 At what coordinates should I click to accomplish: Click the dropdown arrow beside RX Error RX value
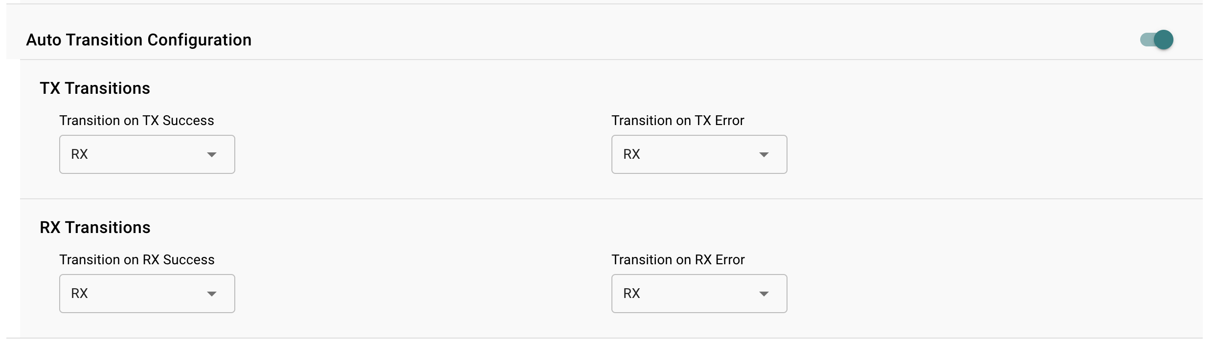[x=765, y=293]
